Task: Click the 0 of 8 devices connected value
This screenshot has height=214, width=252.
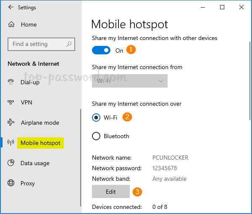Action: point(160,207)
